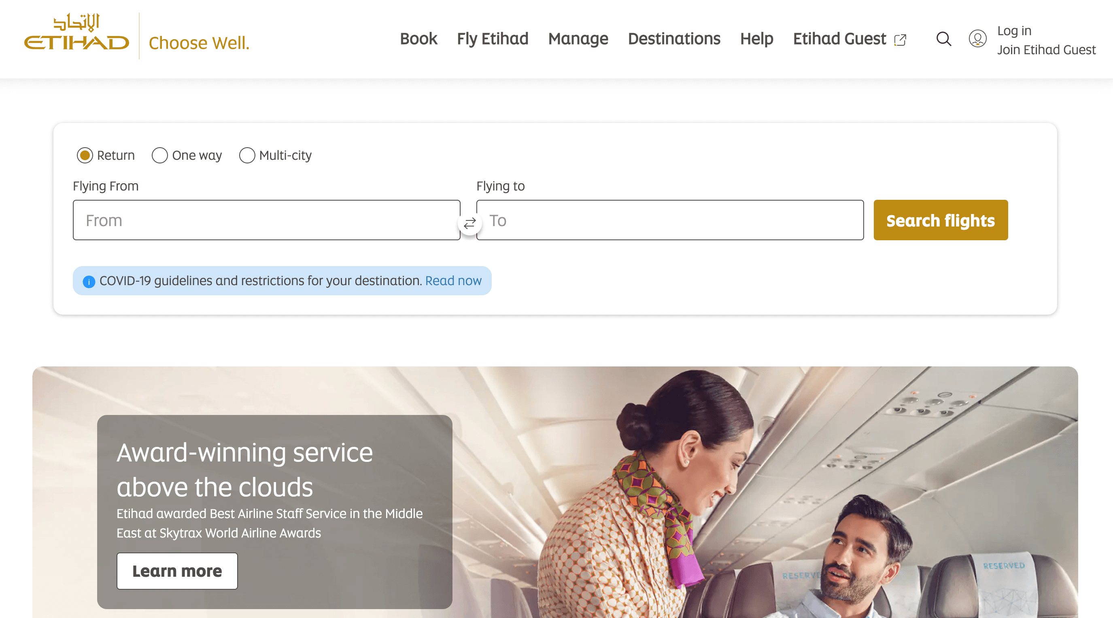The image size is (1113, 618).
Task: Select the Multi-city radio button
Action: tap(247, 155)
